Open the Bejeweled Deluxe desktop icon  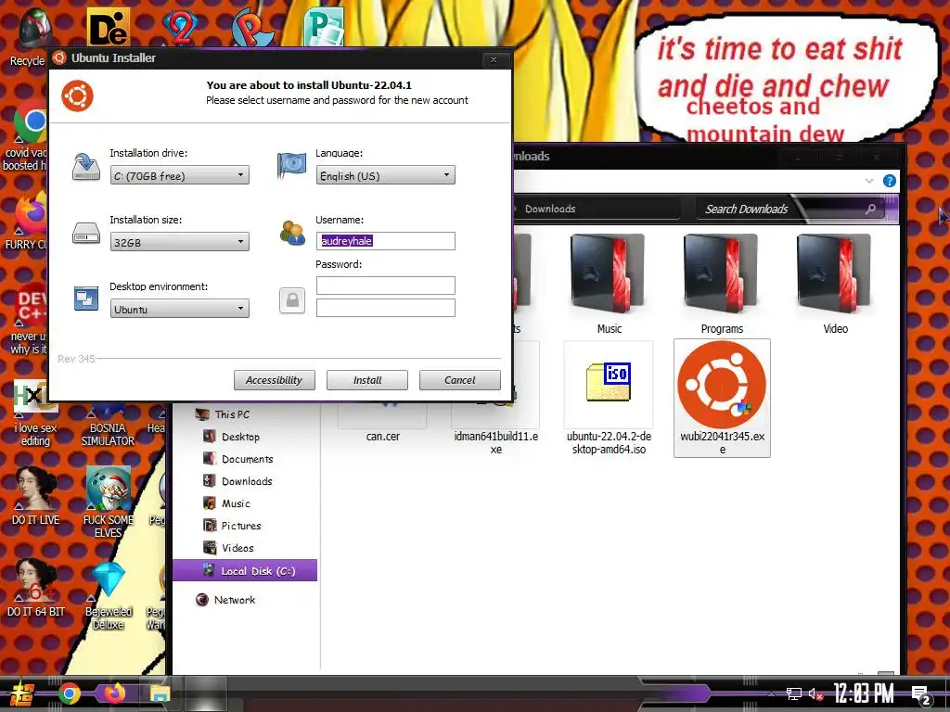click(x=108, y=595)
